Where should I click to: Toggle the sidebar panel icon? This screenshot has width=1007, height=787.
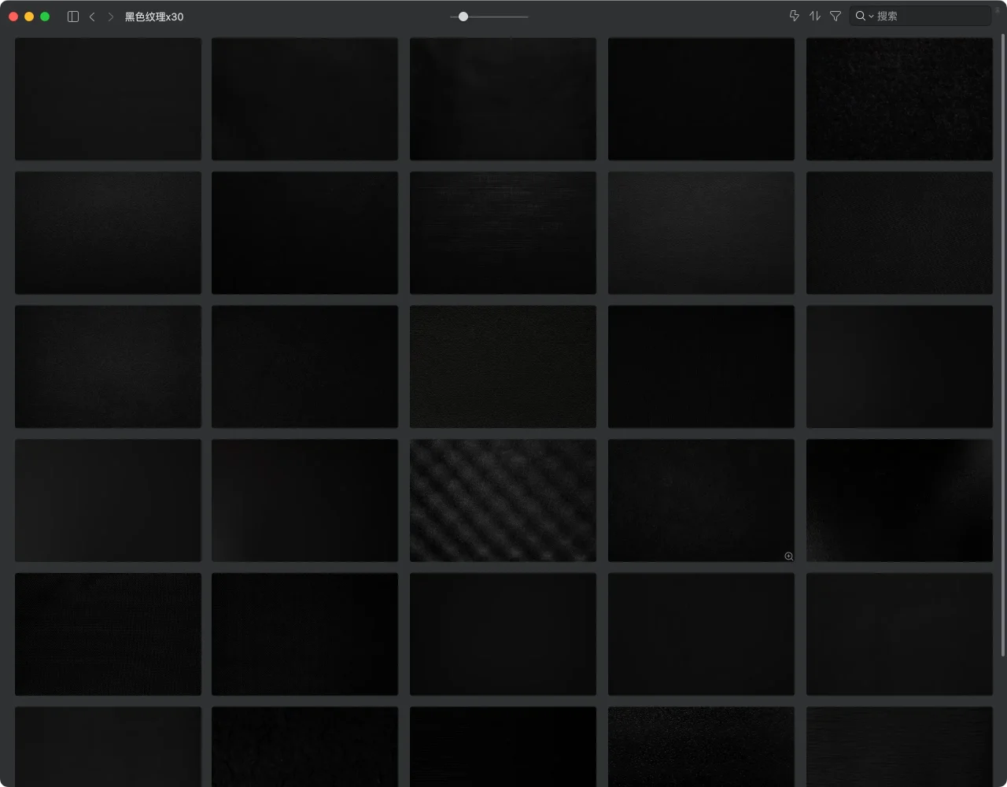[x=73, y=17]
